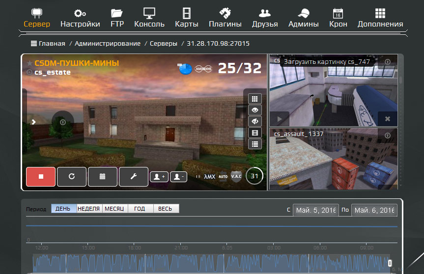
Task: Open Настройки in the top navigation
Action: (x=80, y=18)
